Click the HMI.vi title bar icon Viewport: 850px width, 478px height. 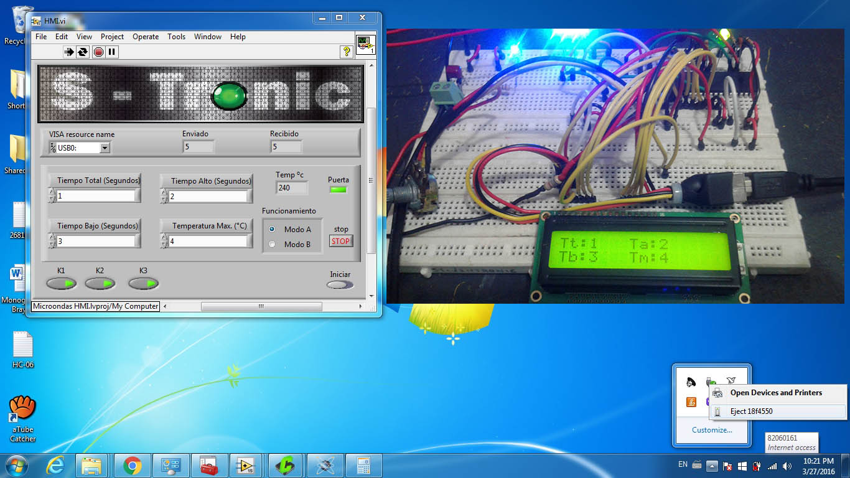point(36,21)
